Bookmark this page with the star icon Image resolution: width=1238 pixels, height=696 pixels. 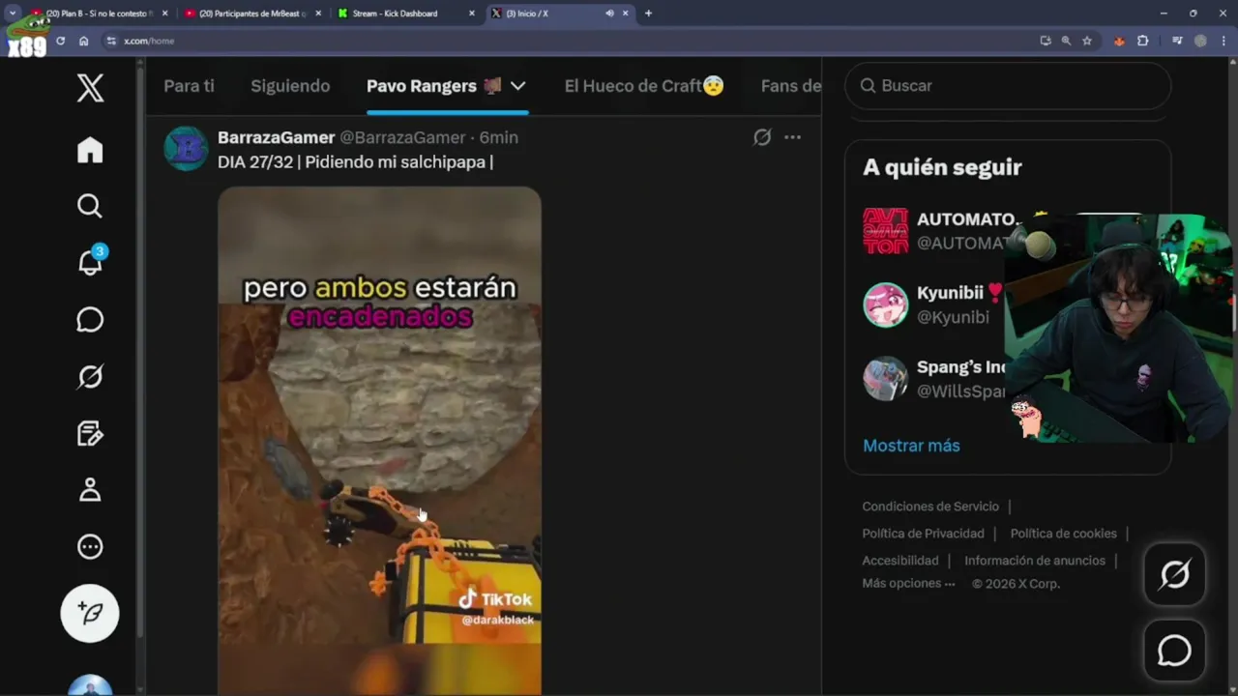pyautogui.click(x=1087, y=41)
